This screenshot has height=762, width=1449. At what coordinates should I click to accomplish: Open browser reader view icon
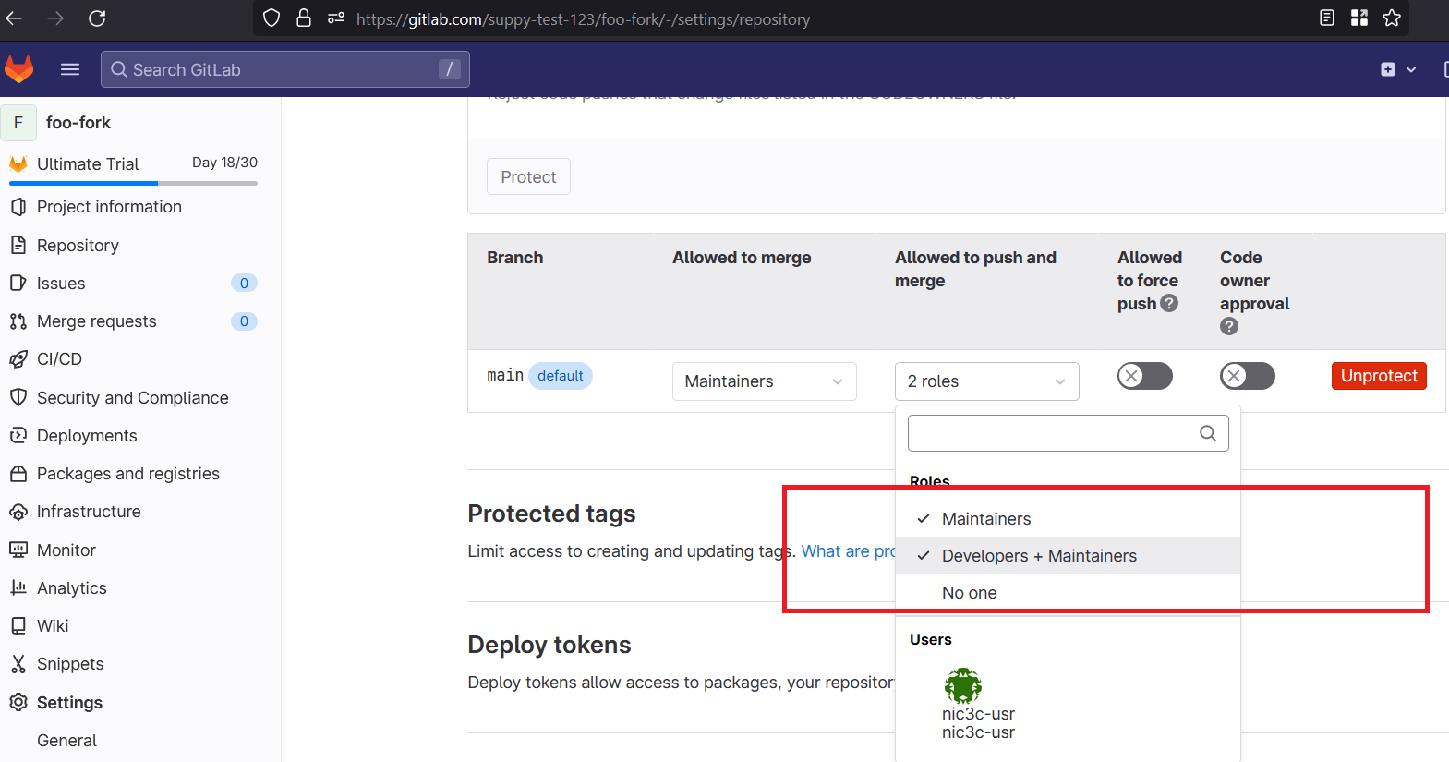click(1327, 18)
